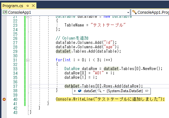
Task: Pin the Program.cs tab
Action: click(x=28, y=6)
